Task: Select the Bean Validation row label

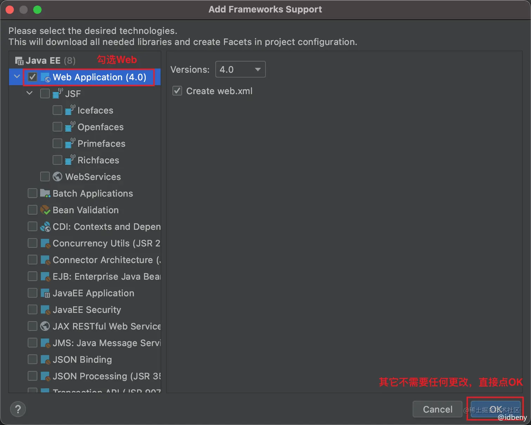Action: [86, 210]
